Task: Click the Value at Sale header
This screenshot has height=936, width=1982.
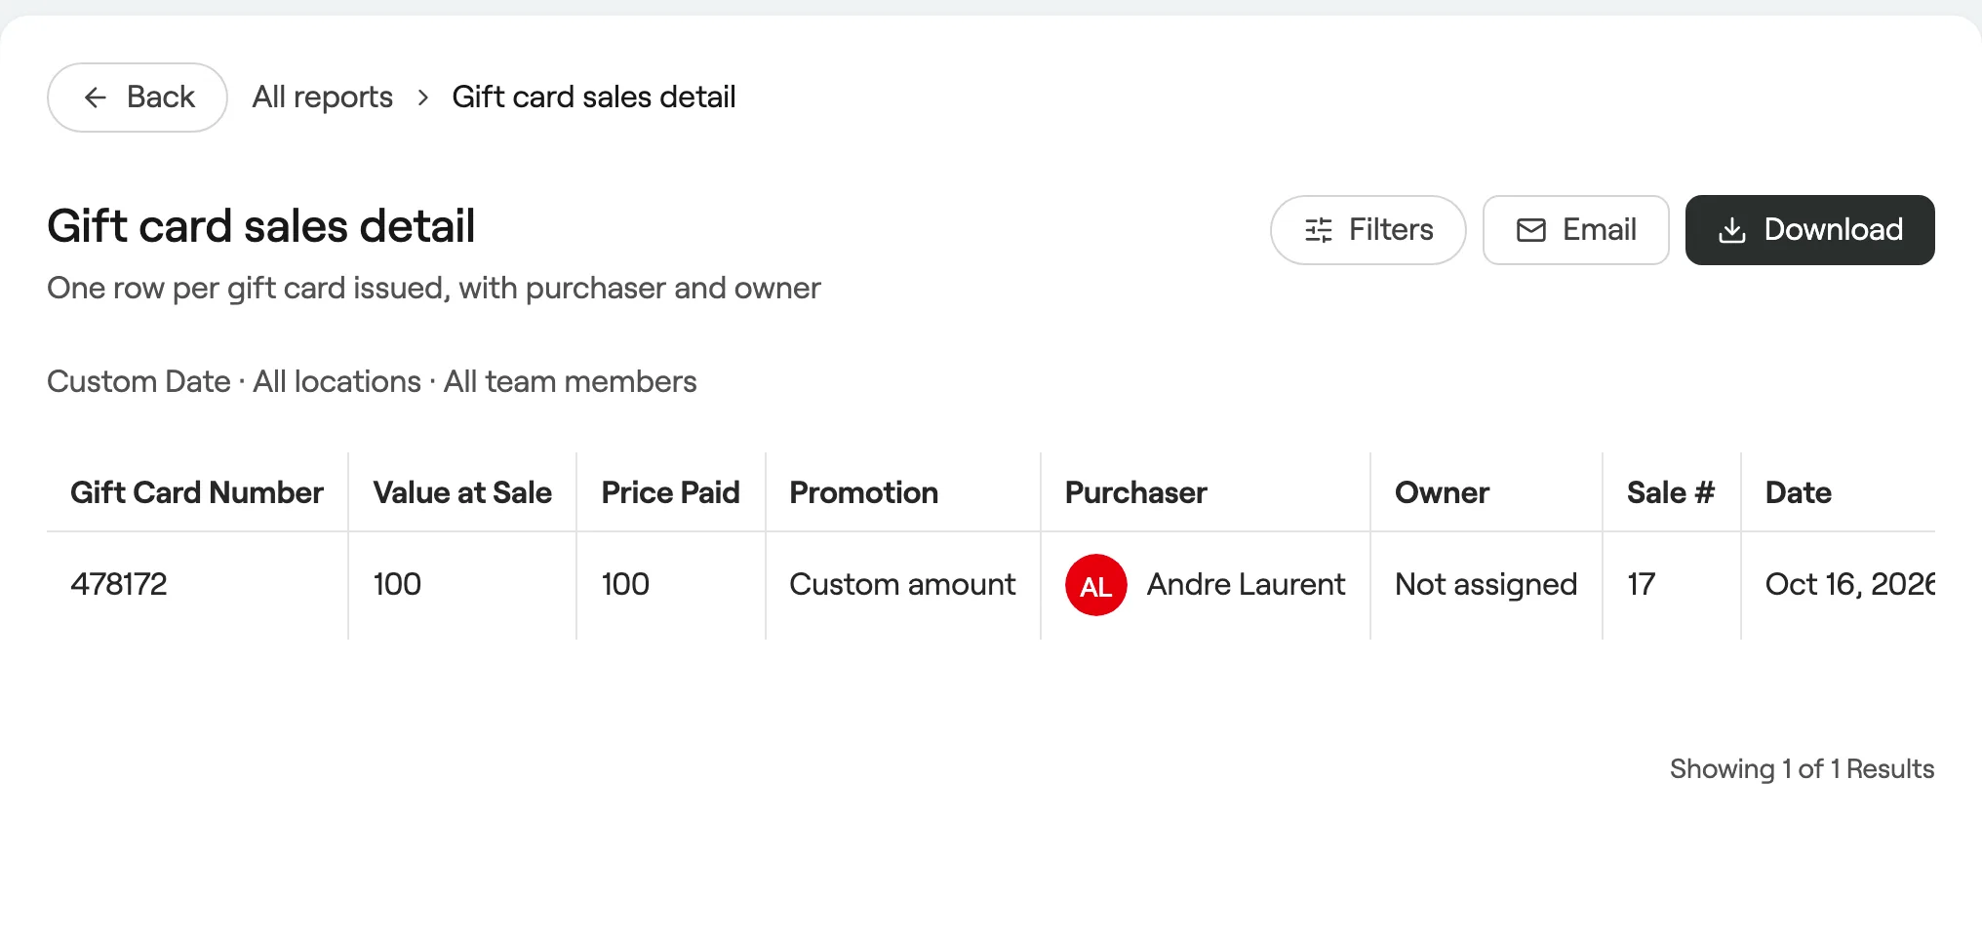Action: click(462, 492)
